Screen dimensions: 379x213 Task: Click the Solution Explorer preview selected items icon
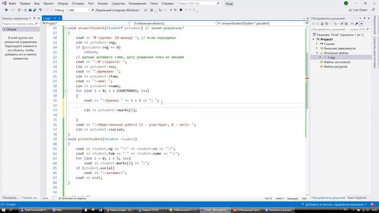[361, 24]
